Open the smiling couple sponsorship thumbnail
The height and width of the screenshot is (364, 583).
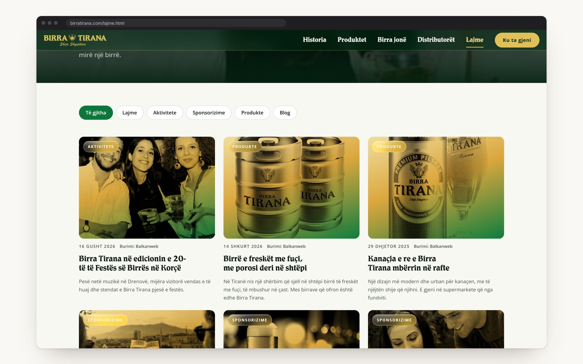436,329
